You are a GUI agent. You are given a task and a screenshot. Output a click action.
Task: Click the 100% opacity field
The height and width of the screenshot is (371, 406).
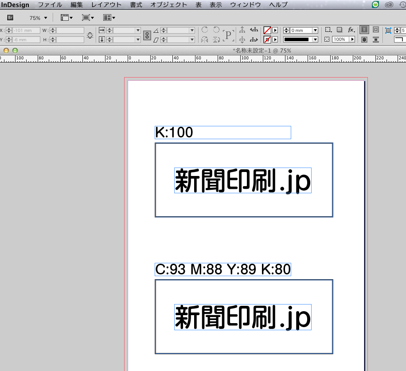click(341, 39)
